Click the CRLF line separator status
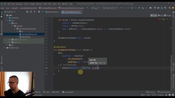The image size is (175, 98). tap(148, 95)
